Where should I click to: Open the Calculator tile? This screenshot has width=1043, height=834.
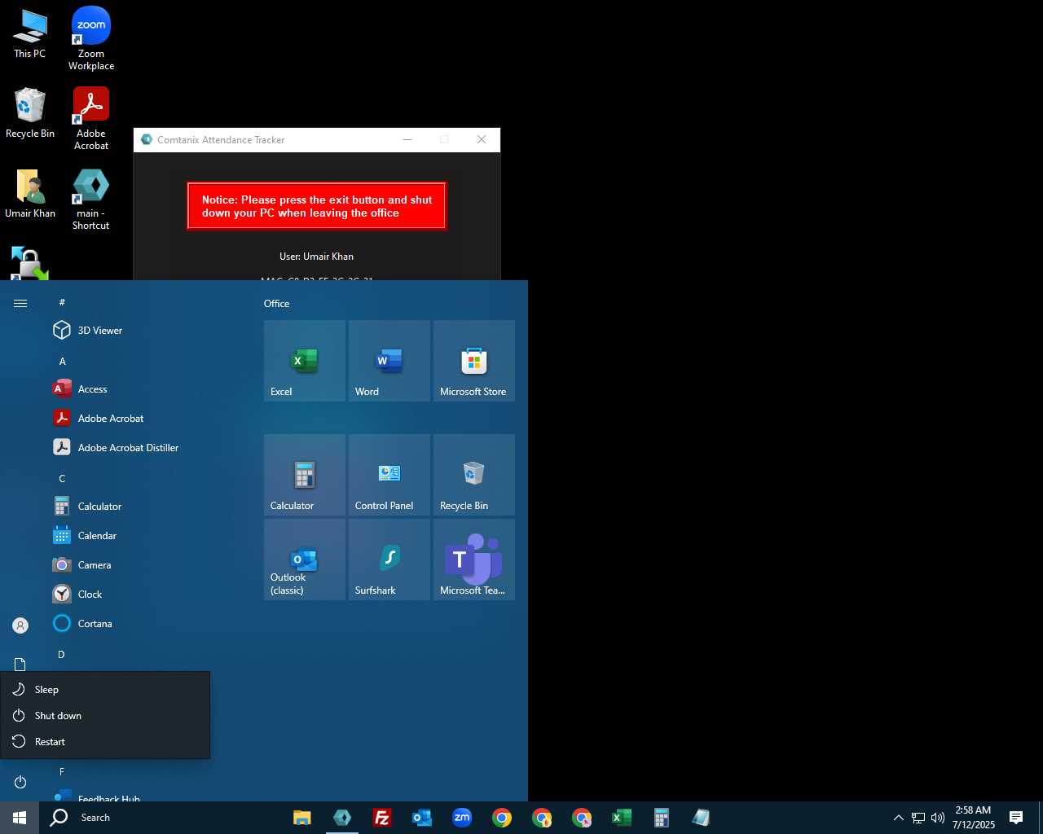(x=305, y=475)
